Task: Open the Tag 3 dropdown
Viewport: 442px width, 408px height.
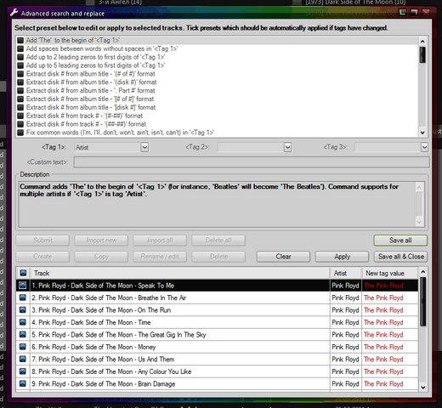Action: 424,147
